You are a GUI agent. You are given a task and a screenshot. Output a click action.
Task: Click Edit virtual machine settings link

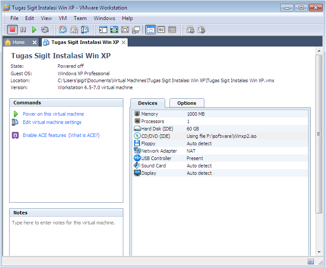pos(52,122)
